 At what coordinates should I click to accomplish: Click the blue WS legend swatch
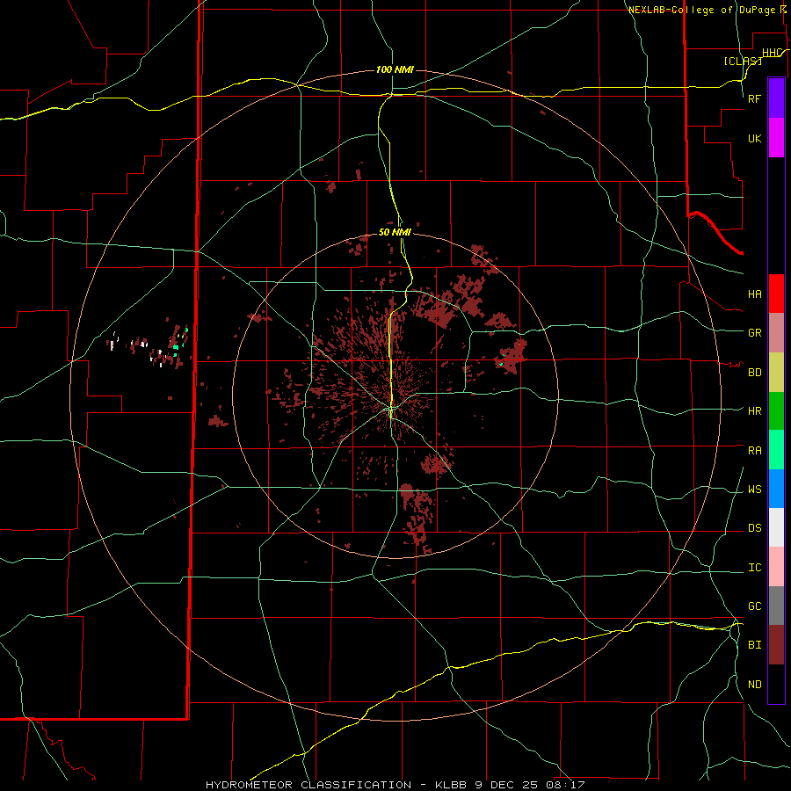click(776, 489)
